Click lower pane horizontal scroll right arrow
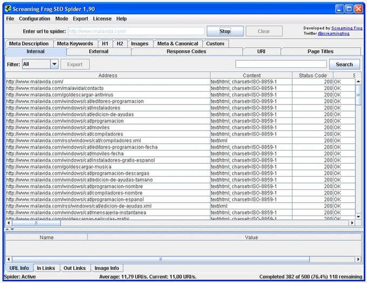367x283 pixels. [x=358, y=259]
